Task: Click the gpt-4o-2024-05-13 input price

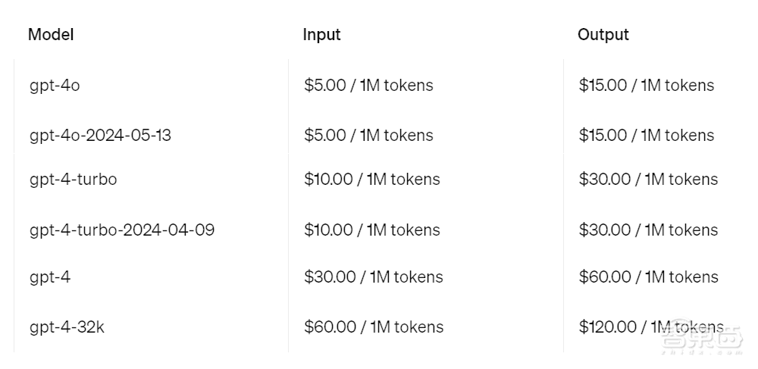Action: (x=368, y=136)
